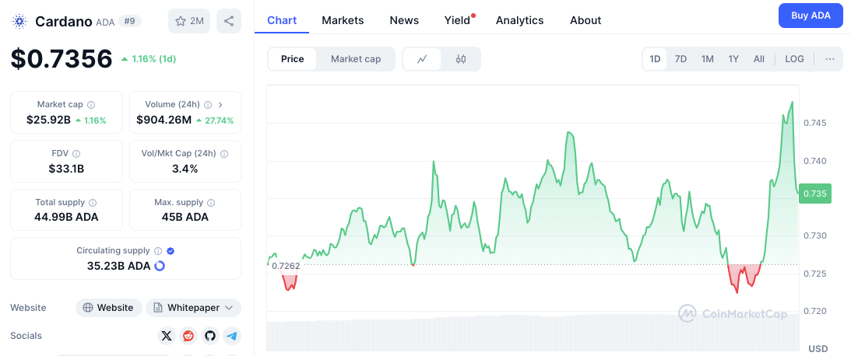Open the About tab
The height and width of the screenshot is (356, 851).
click(x=586, y=20)
